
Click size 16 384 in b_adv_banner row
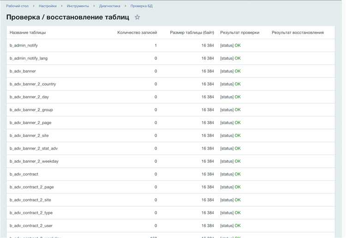[x=208, y=71]
